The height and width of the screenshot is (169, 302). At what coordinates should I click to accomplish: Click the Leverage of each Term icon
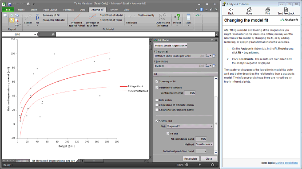pyautogui.click(x=92, y=17)
